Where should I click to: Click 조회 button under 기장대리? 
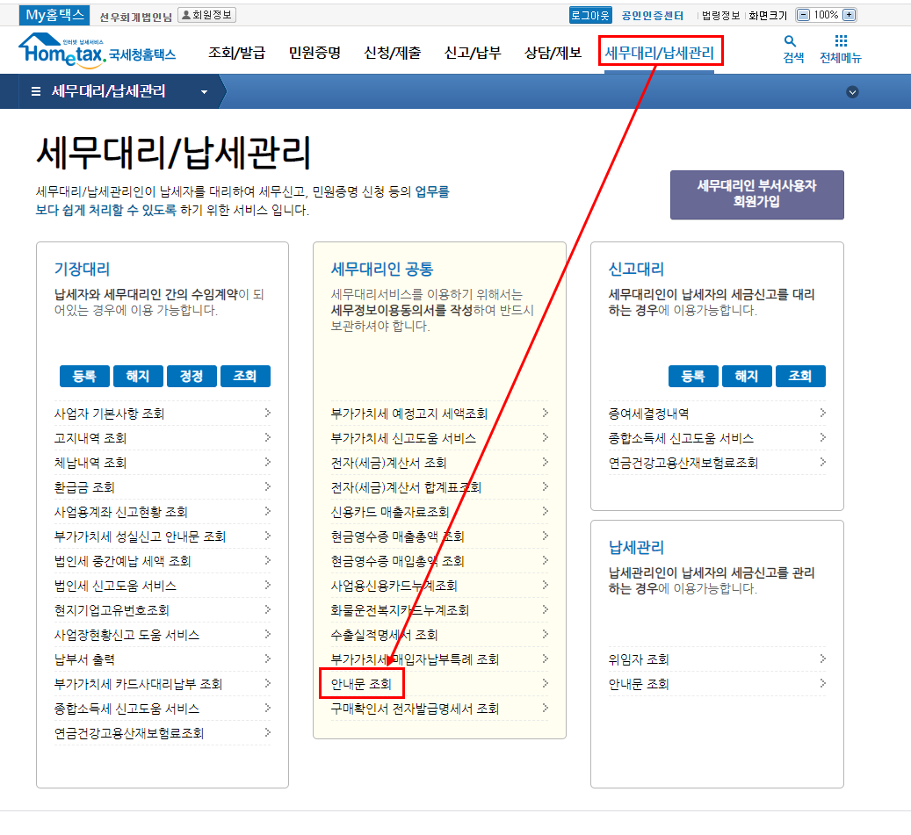(x=245, y=377)
